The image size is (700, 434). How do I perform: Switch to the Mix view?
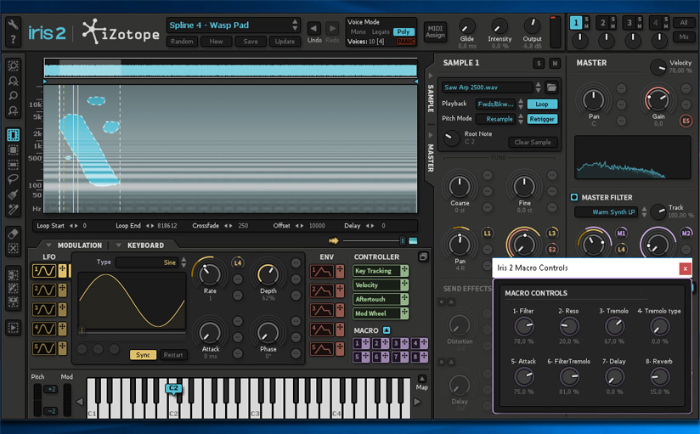point(684,37)
